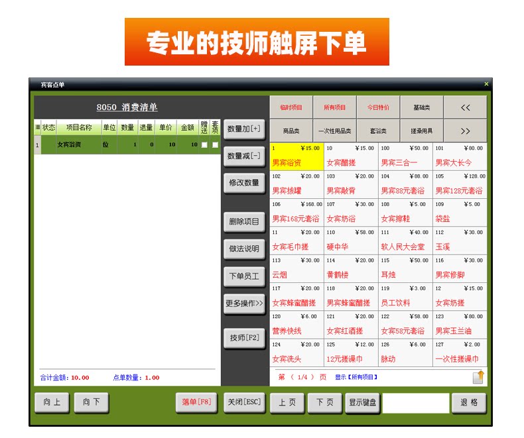Image resolution: width=524 pixels, height=438 pixels.
Task: Switch to 所有项目 category tab
Action: click(x=334, y=107)
